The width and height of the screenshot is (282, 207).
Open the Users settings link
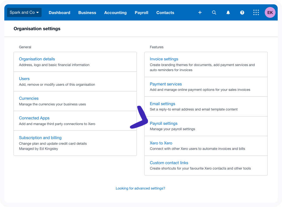24,79
